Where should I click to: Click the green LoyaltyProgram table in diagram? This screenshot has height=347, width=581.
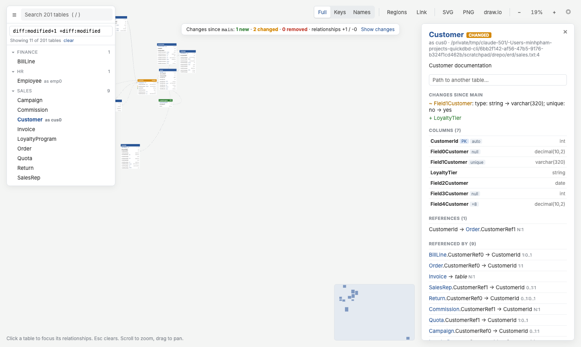165,103
